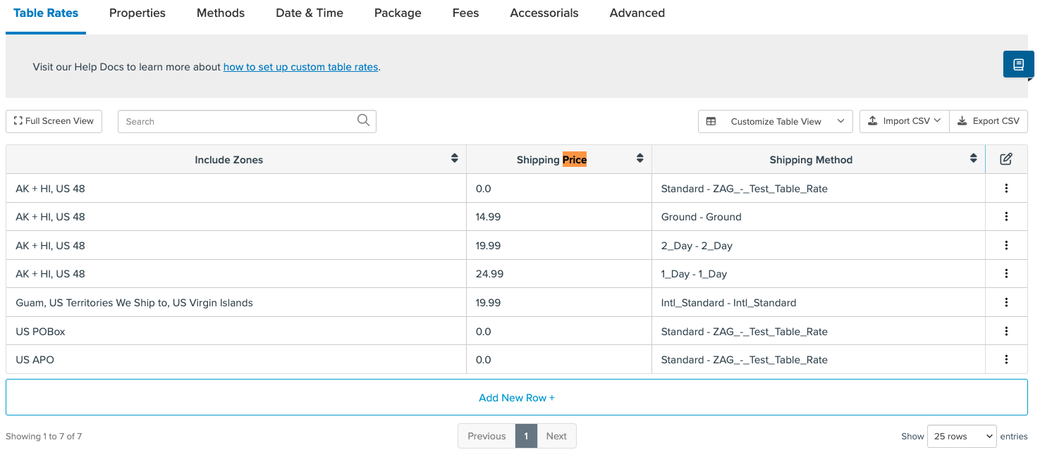Open three-dot menu for US APO row
The image size is (1040, 457).
coord(1006,360)
